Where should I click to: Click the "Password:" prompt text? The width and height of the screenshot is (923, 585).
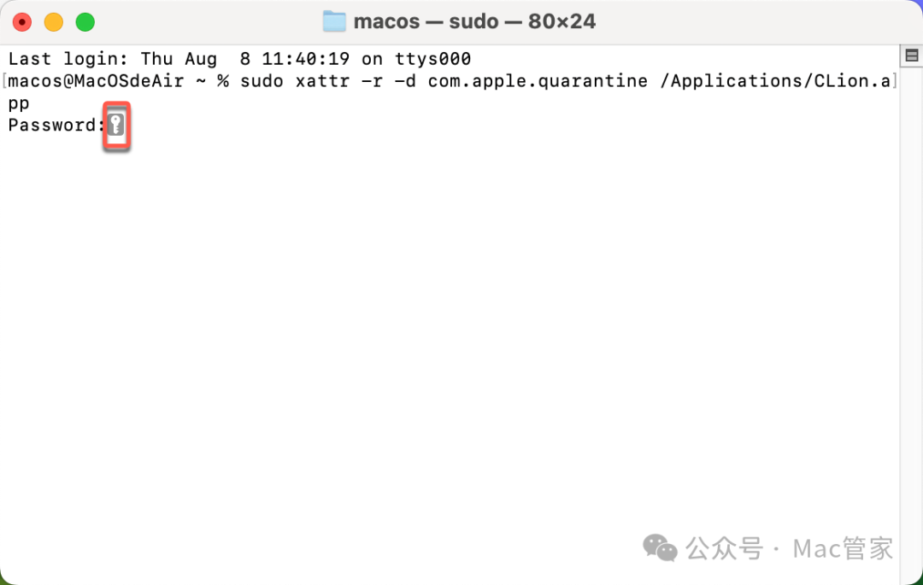(56, 126)
